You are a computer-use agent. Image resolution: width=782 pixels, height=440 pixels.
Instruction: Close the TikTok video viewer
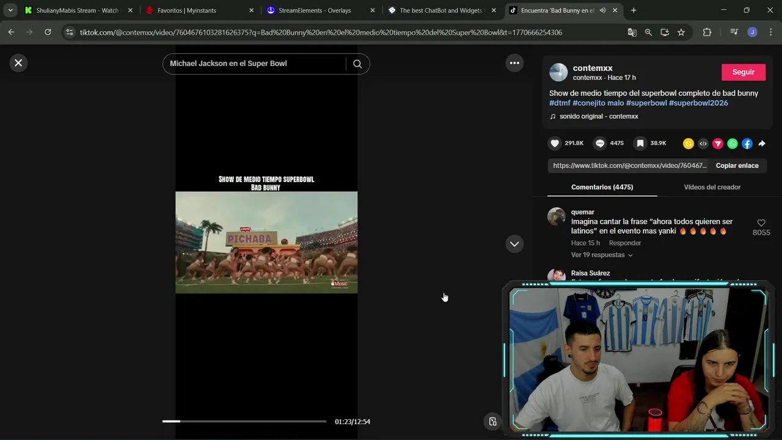coord(18,62)
